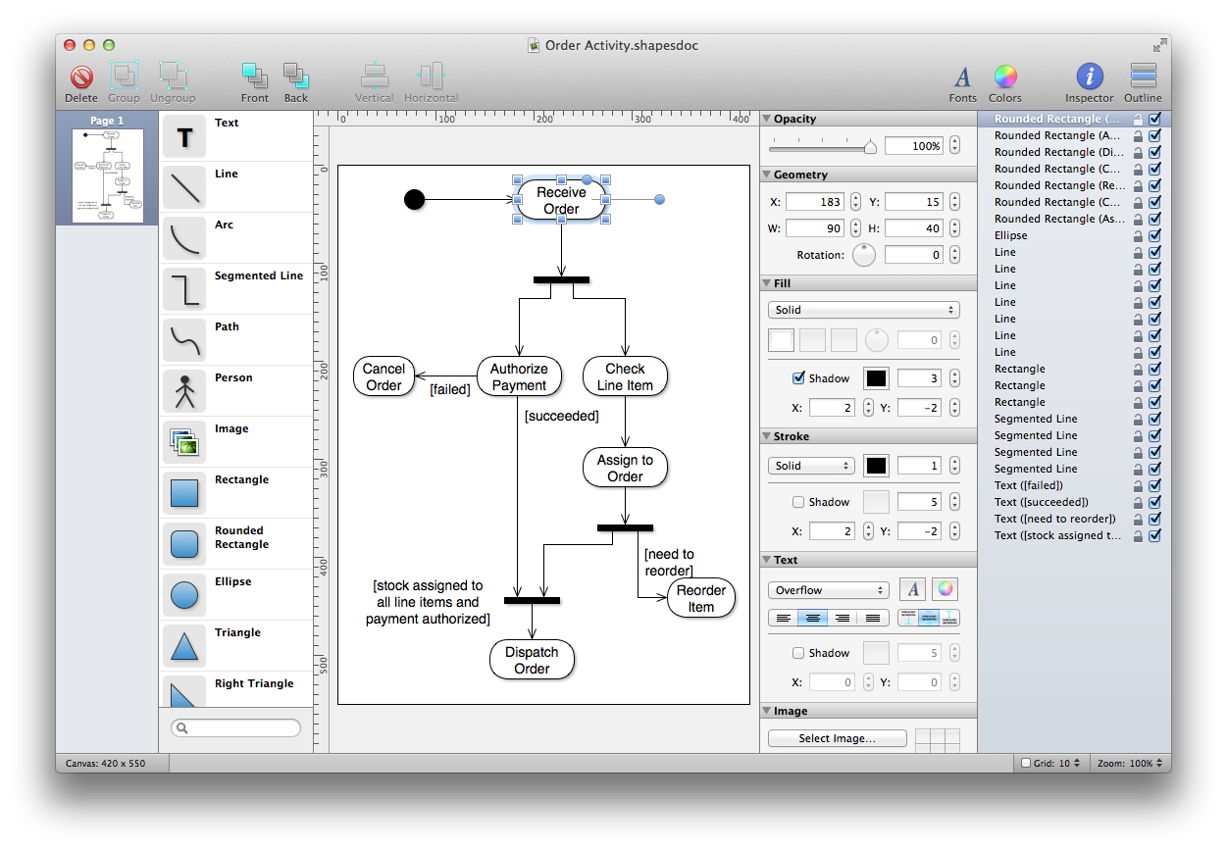Screen dimensions: 1227x850
Task: Select the Person shape tool
Action: click(x=184, y=390)
